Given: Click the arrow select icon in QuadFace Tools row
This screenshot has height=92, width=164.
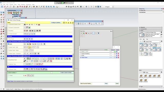Looking at the screenshot, I should [25, 59].
